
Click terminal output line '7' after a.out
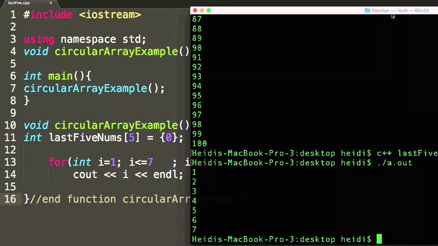coord(194,230)
